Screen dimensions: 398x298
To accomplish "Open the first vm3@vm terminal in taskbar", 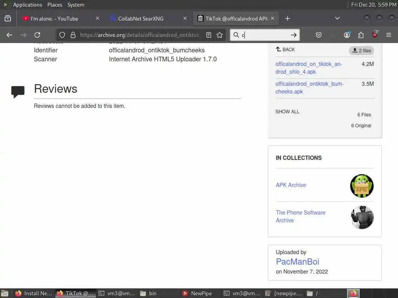I will click(x=117, y=293).
